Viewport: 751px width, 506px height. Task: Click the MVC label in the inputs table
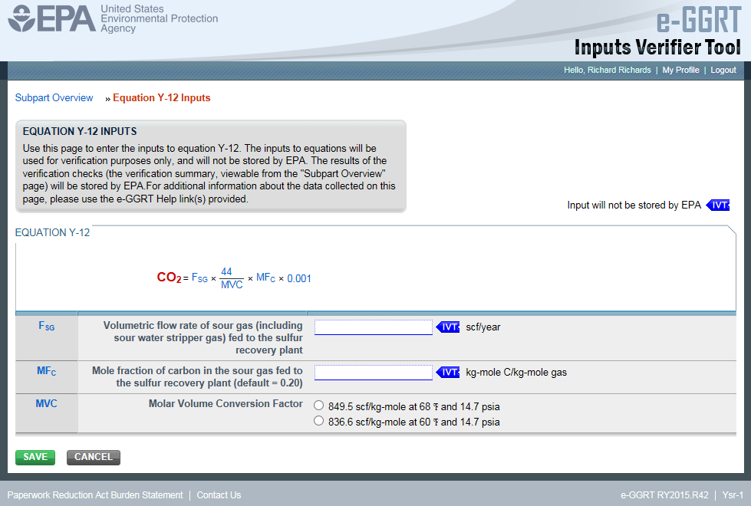[x=47, y=403]
